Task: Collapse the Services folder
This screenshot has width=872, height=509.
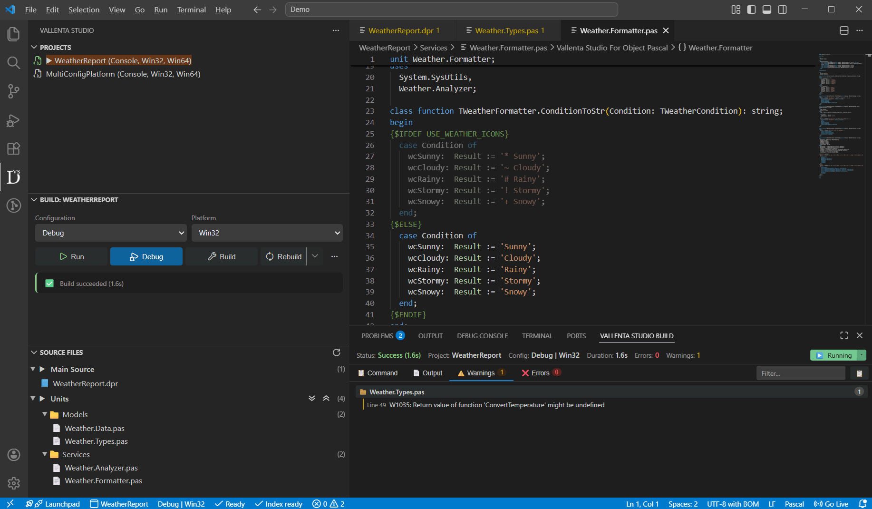Action: [x=45, y=454]
